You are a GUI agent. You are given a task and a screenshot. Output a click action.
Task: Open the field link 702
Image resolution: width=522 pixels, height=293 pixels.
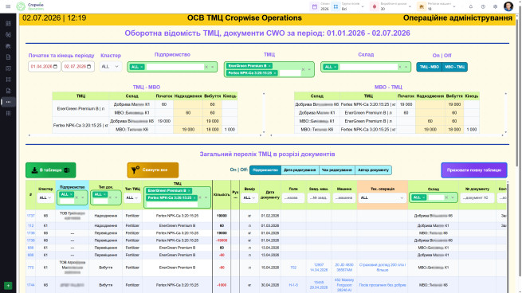pos(293,268)
